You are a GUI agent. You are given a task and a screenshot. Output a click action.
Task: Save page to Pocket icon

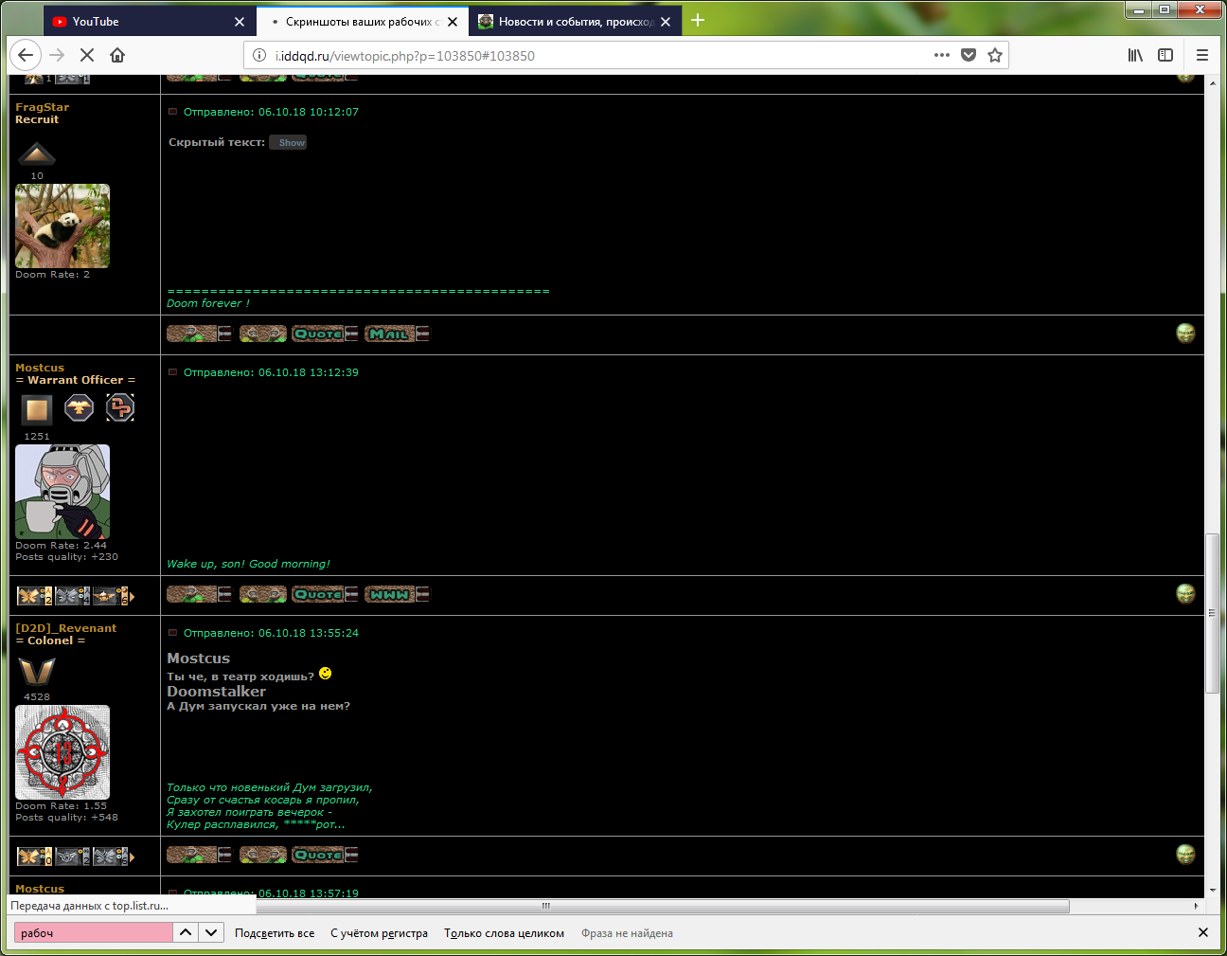969,55
